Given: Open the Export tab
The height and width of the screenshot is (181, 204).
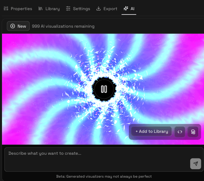Looking at the screenshot, I should (110, 8).
